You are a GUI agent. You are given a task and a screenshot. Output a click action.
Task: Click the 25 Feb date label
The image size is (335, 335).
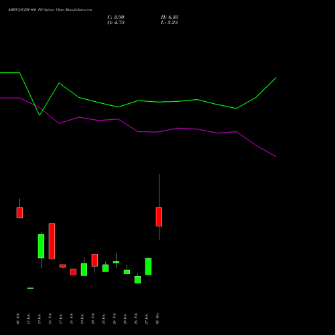pos(125,319)
